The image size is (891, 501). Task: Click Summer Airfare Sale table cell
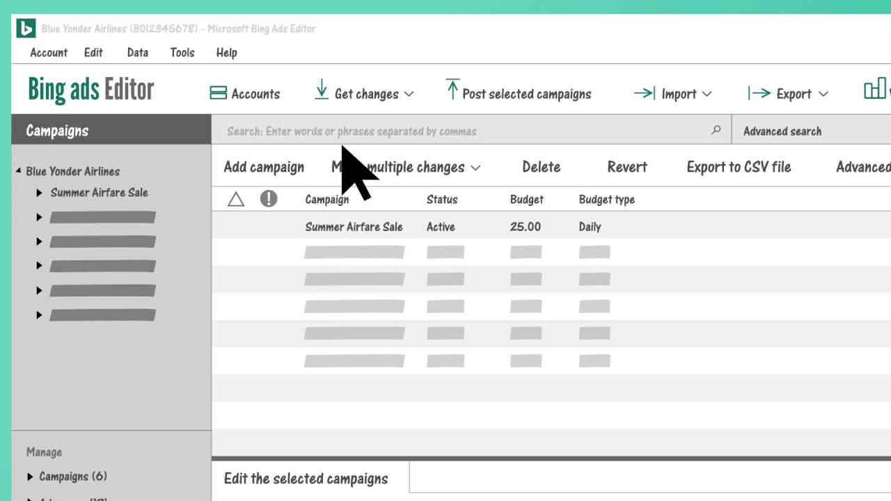(354, 227)
